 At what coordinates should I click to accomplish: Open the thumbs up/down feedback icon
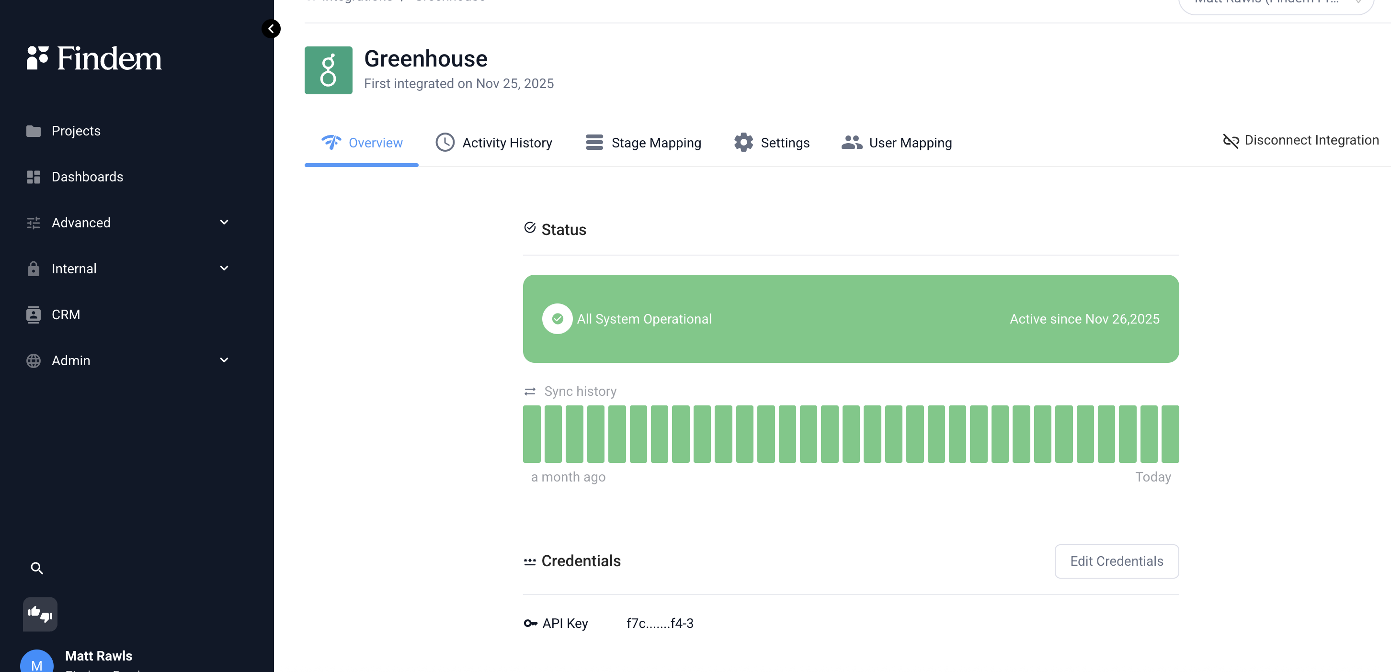click(x=40, y=614)
